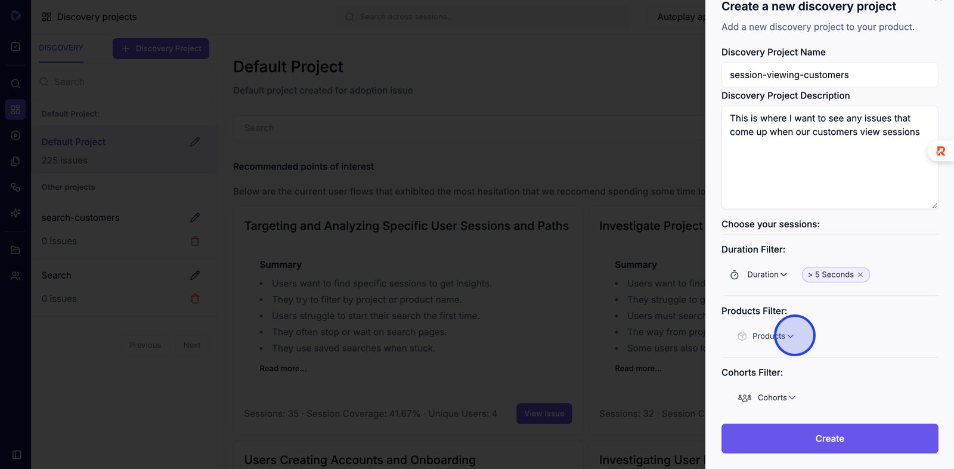954x469 pixels.
Task: Open the play-circle sessions icon in sidebar
Action: pos(16,135)
